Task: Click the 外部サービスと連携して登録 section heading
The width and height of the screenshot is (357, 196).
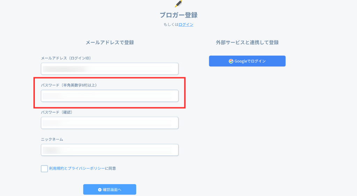Action: tap(247, 42)
